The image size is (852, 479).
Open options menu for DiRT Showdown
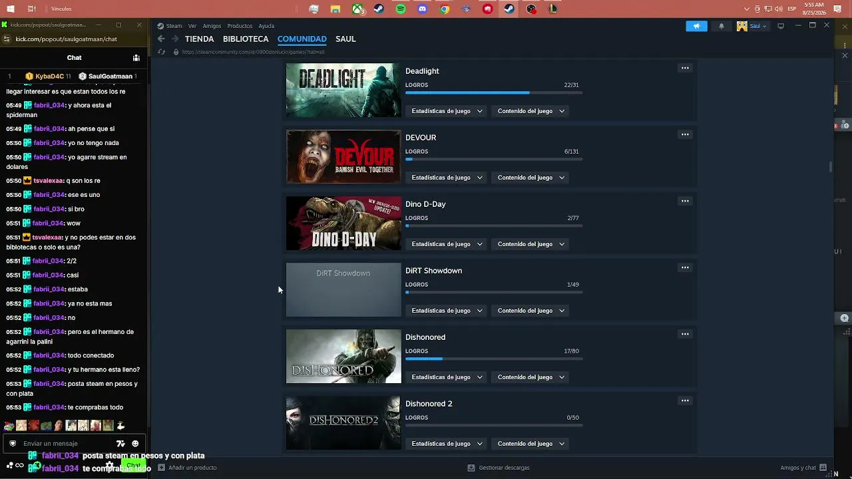coord(684,267)
